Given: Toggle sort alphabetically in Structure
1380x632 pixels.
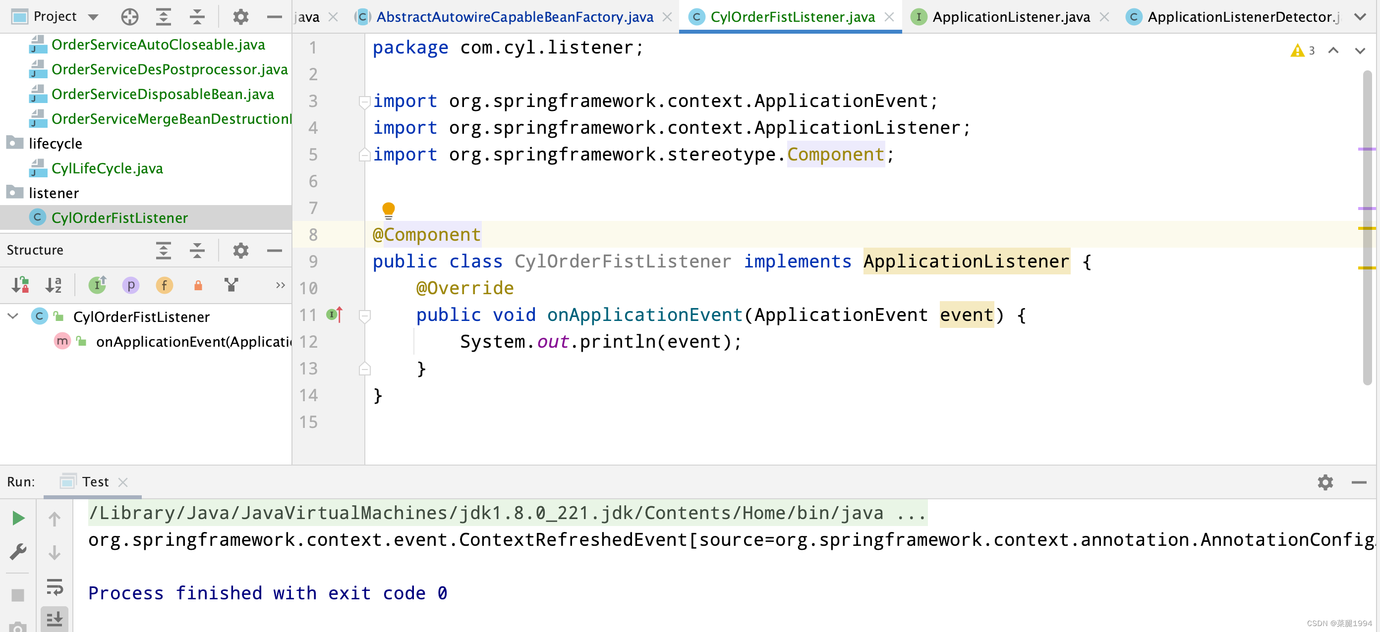Looking at the screenshot, I should click(54, 285).
